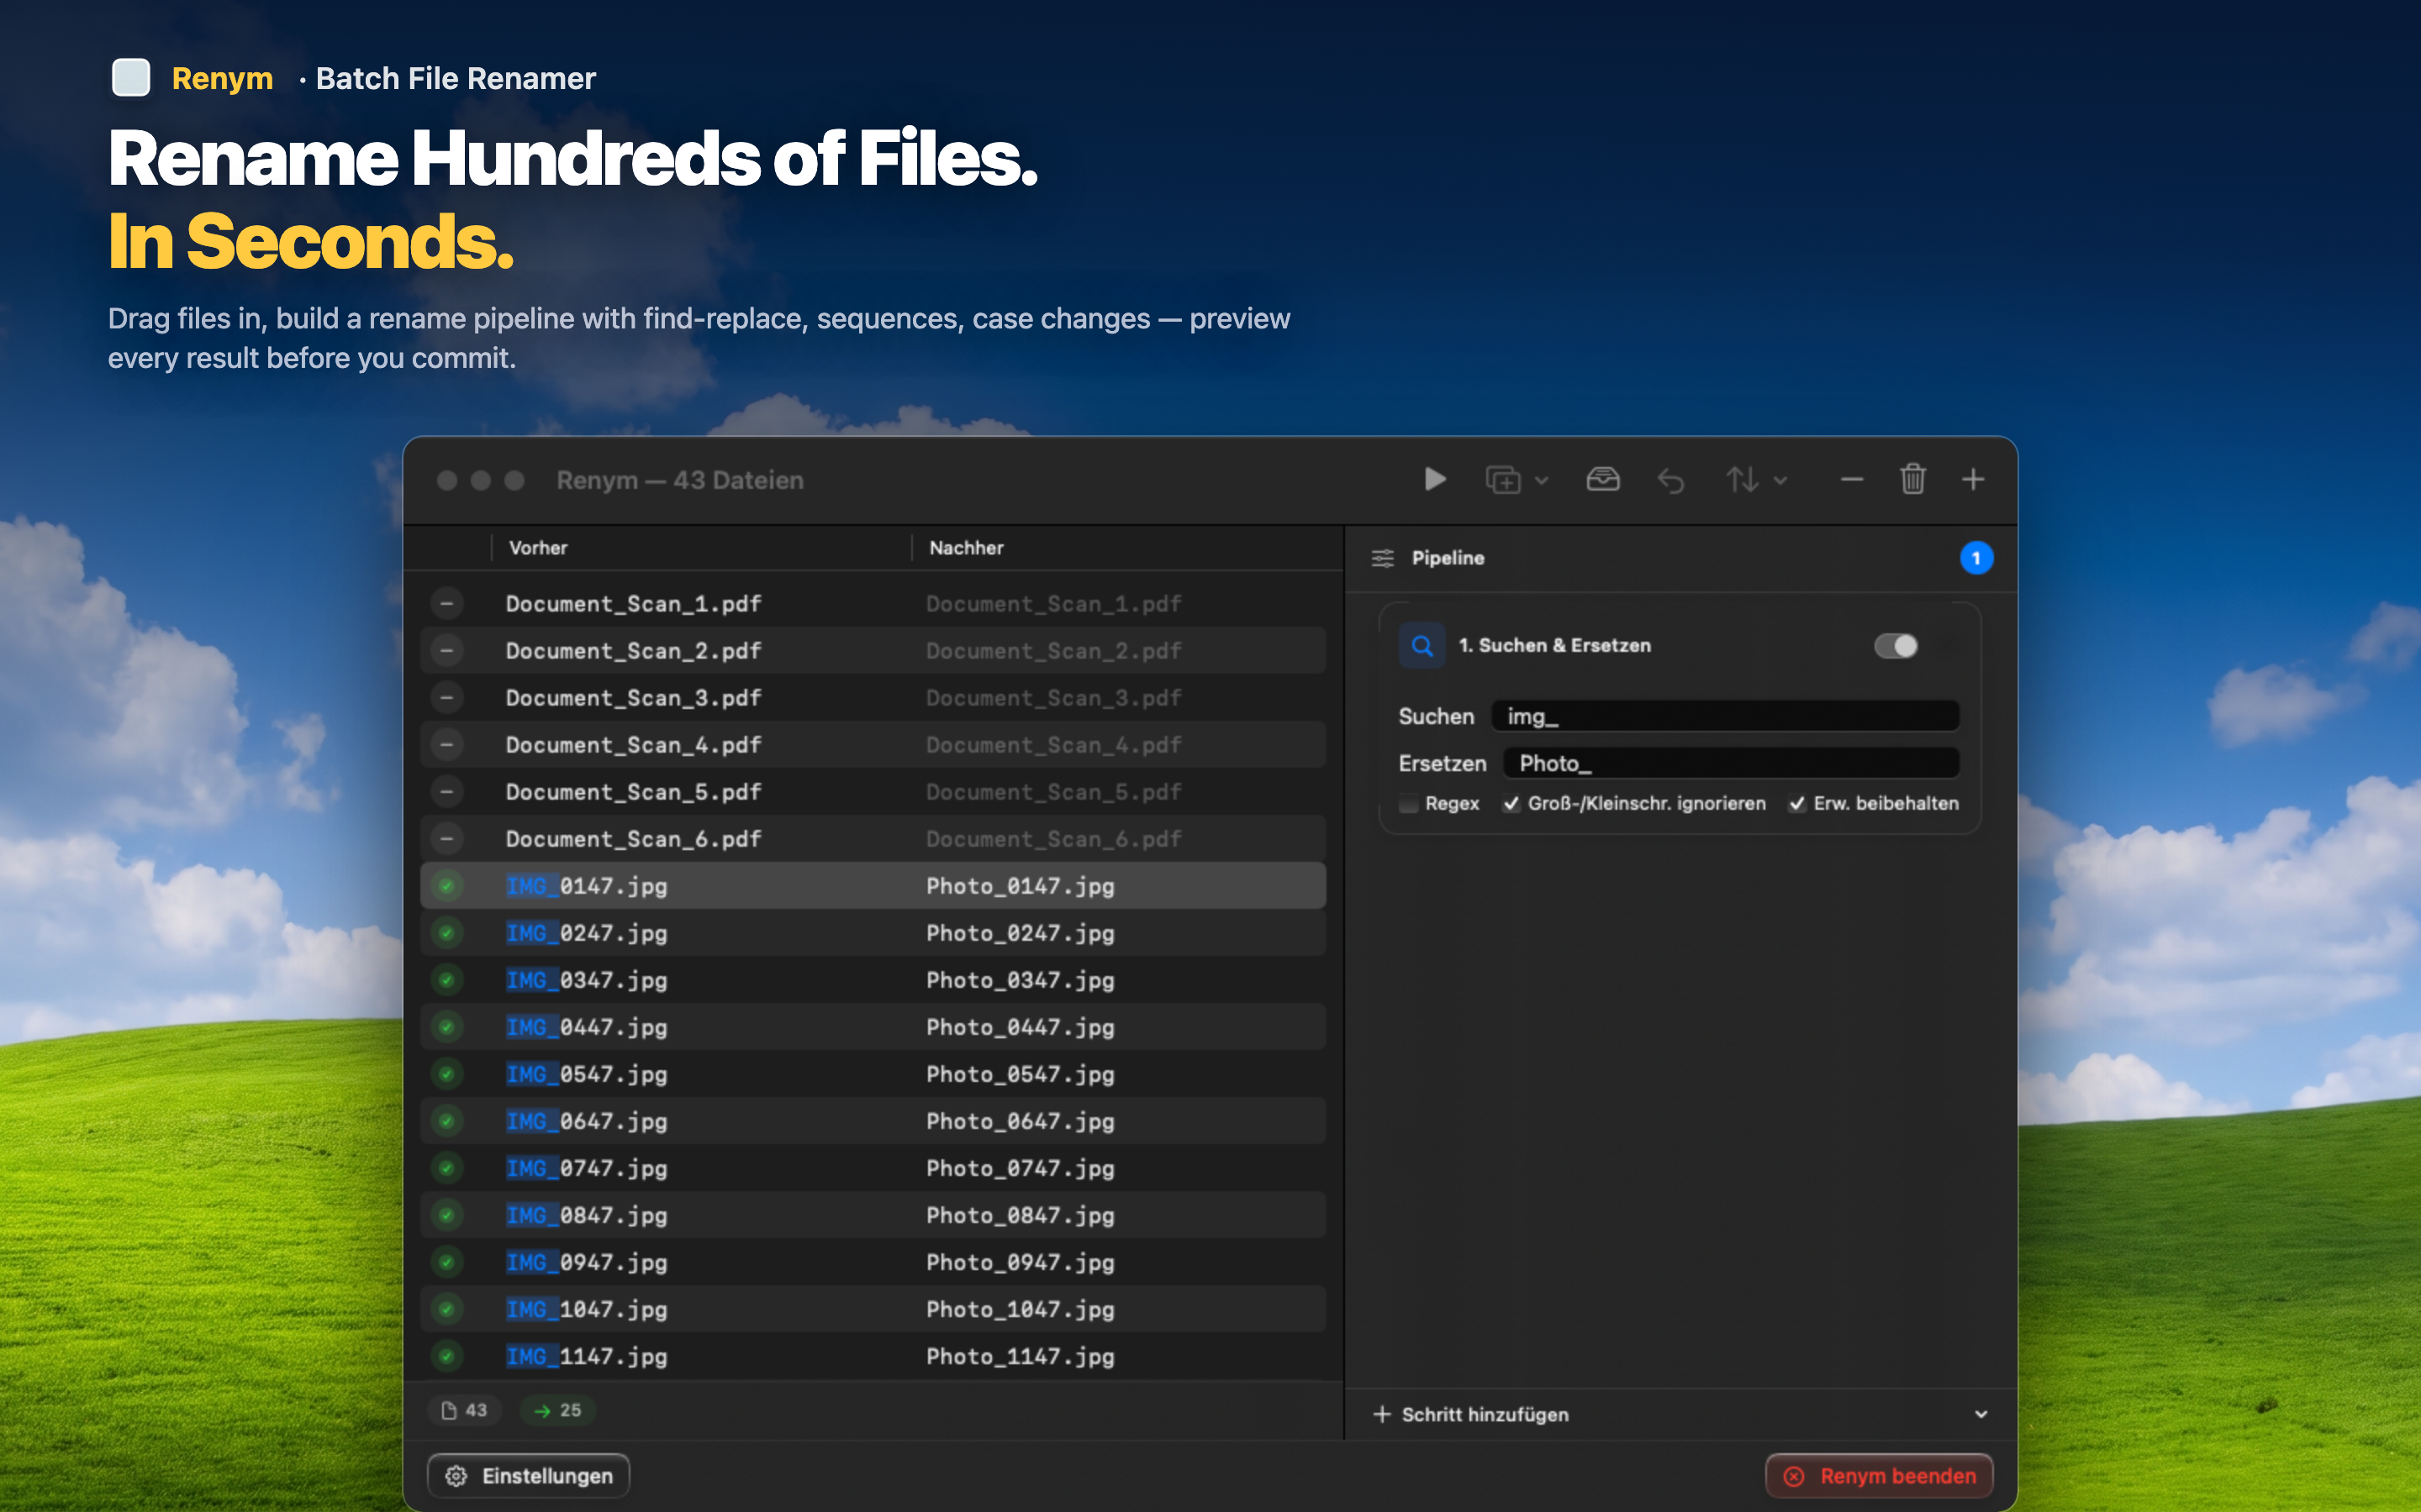
Task: Uncheck Erw. beibehalten option
Action: click(x=1796, y=804)
